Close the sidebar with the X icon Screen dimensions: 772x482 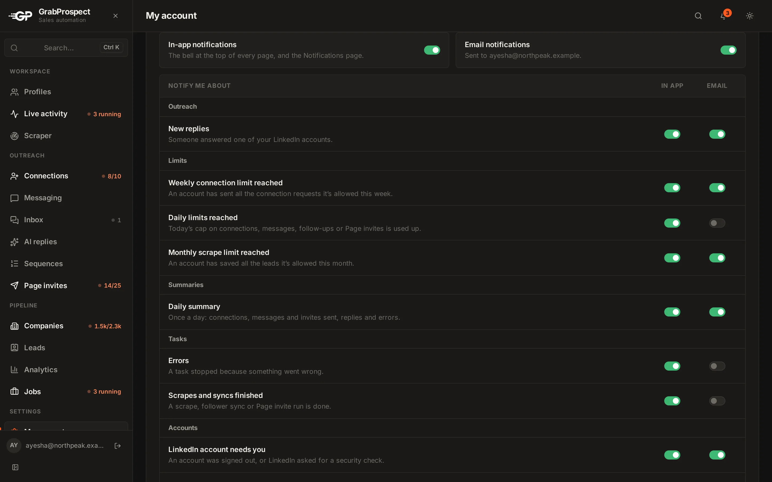pyautogui.click(x=116, y=16)
